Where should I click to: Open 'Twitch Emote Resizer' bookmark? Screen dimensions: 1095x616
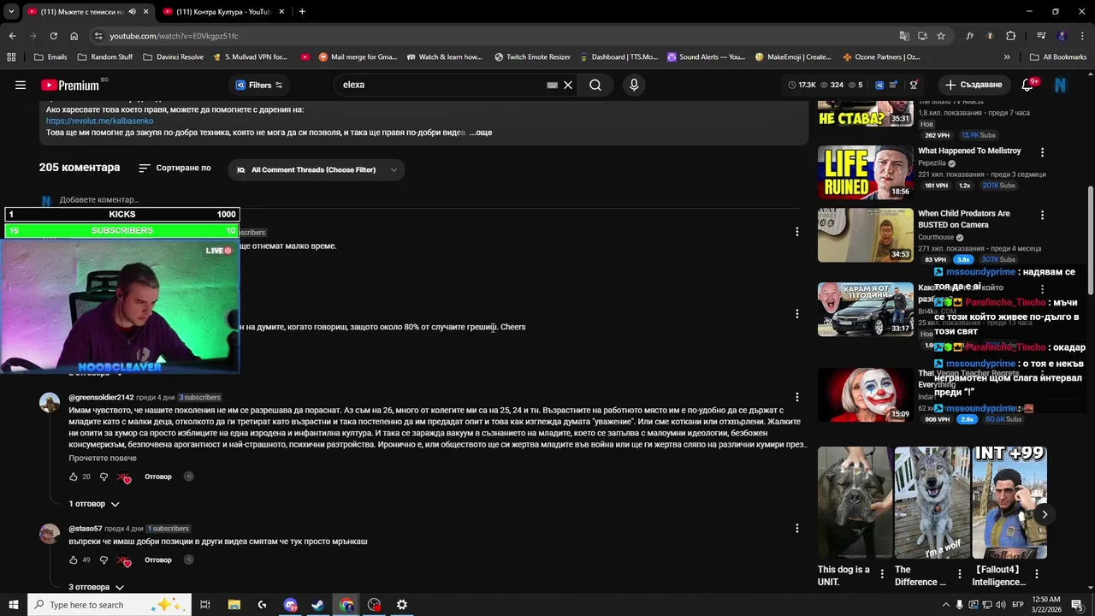532,57
